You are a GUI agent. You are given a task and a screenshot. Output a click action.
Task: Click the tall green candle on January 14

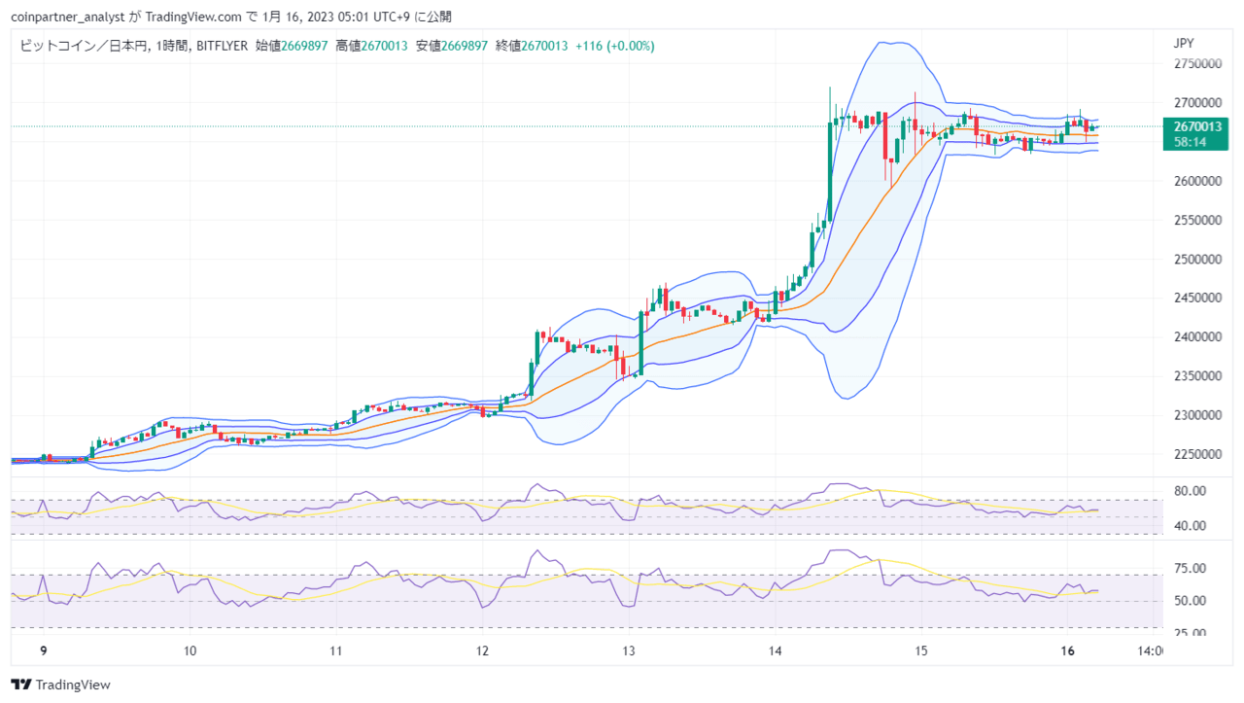[829, 173]
